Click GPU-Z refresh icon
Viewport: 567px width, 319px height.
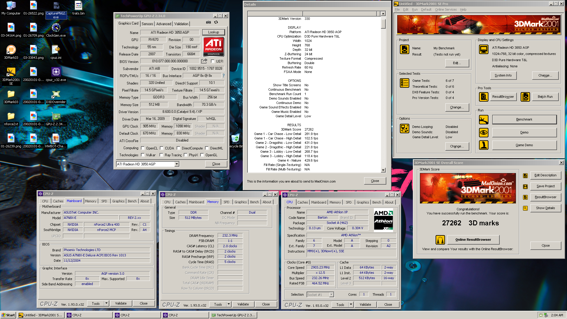pos(216,22)
